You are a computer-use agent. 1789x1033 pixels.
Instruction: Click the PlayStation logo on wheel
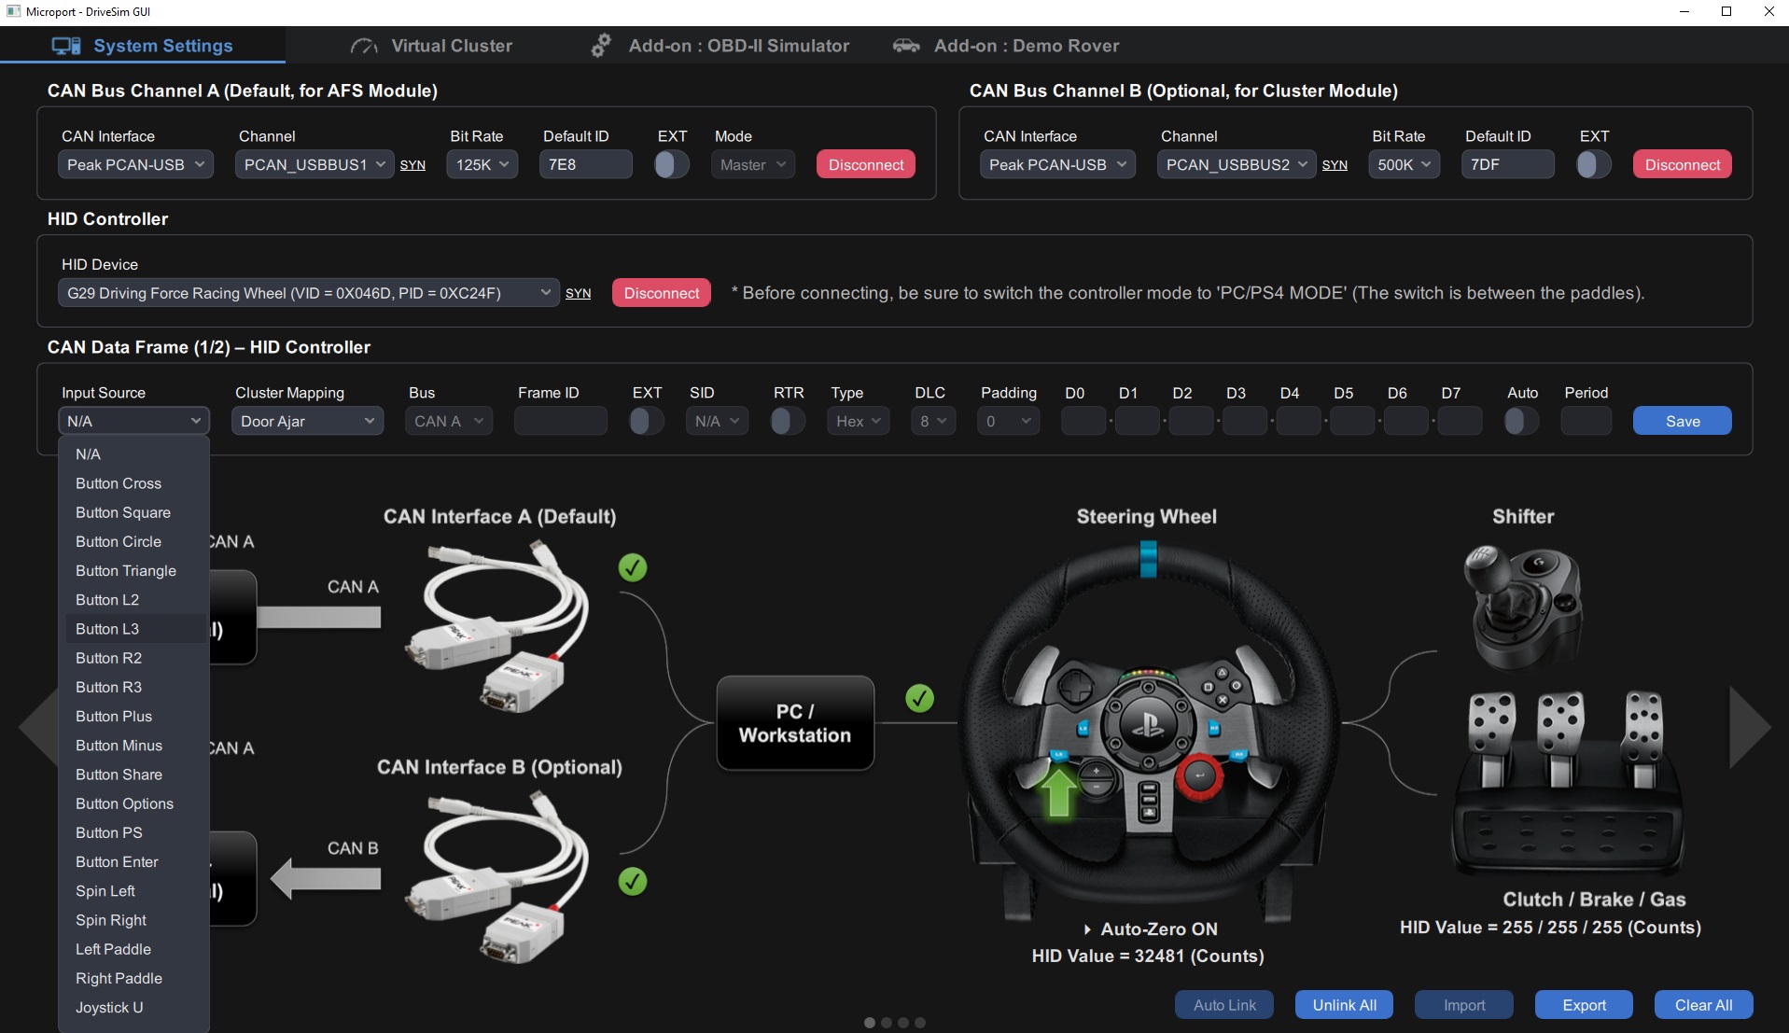coord(1148,725)
